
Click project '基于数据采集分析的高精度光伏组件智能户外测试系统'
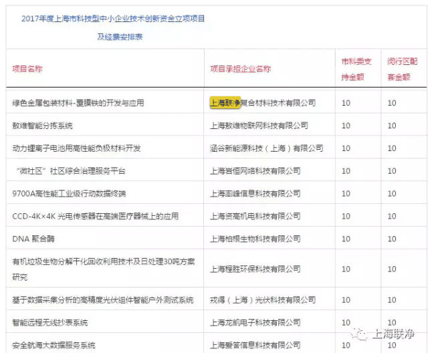click(102, 300)
